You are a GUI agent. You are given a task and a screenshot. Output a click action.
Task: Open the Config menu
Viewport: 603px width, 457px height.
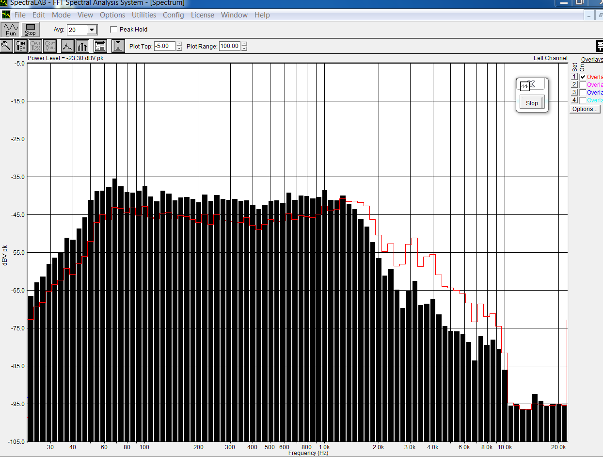click(x=174, y=15)
